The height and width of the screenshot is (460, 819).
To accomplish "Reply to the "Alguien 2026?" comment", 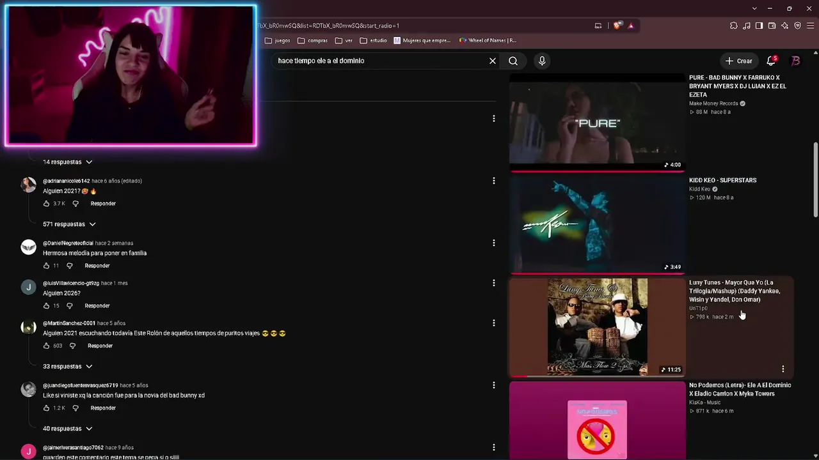I will pos(97,306).
